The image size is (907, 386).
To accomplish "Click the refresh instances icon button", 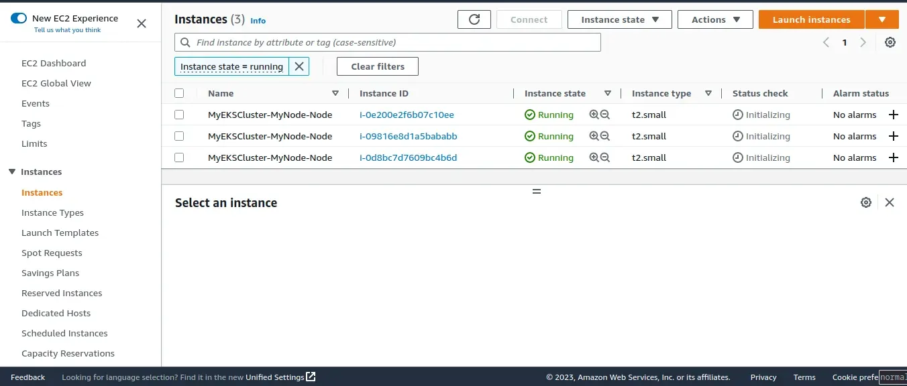I will click(x=474, y=19).
